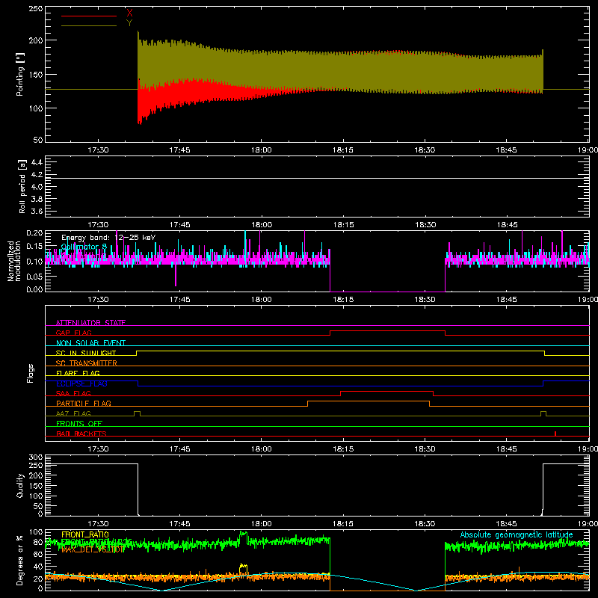
Task: Click the raised GAP_FLAG step segment
Action: [387, 330]
